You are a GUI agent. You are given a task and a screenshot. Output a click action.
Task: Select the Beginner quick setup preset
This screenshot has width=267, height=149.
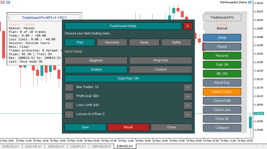[x=96, y=60]
